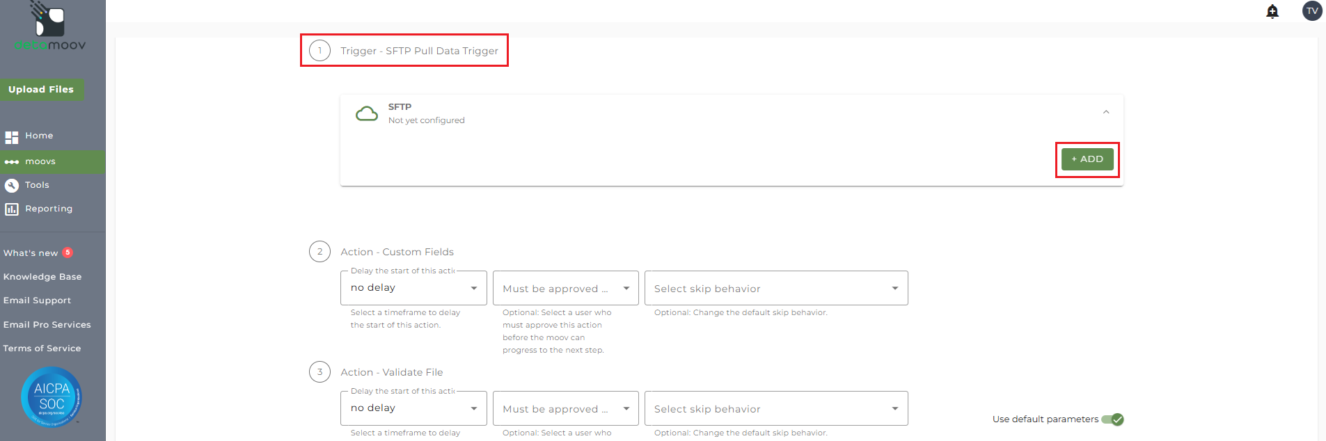Toggle the Use default parameters switch
This screenshot has height=441, width=1326.
[1112, 419]
